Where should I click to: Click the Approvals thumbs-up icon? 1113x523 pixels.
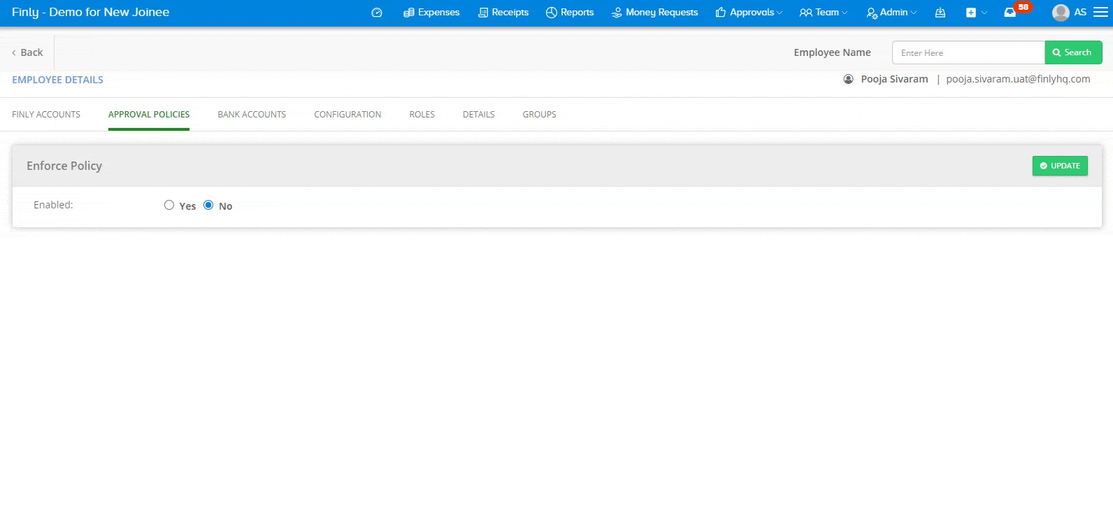[x=721, y=13]
